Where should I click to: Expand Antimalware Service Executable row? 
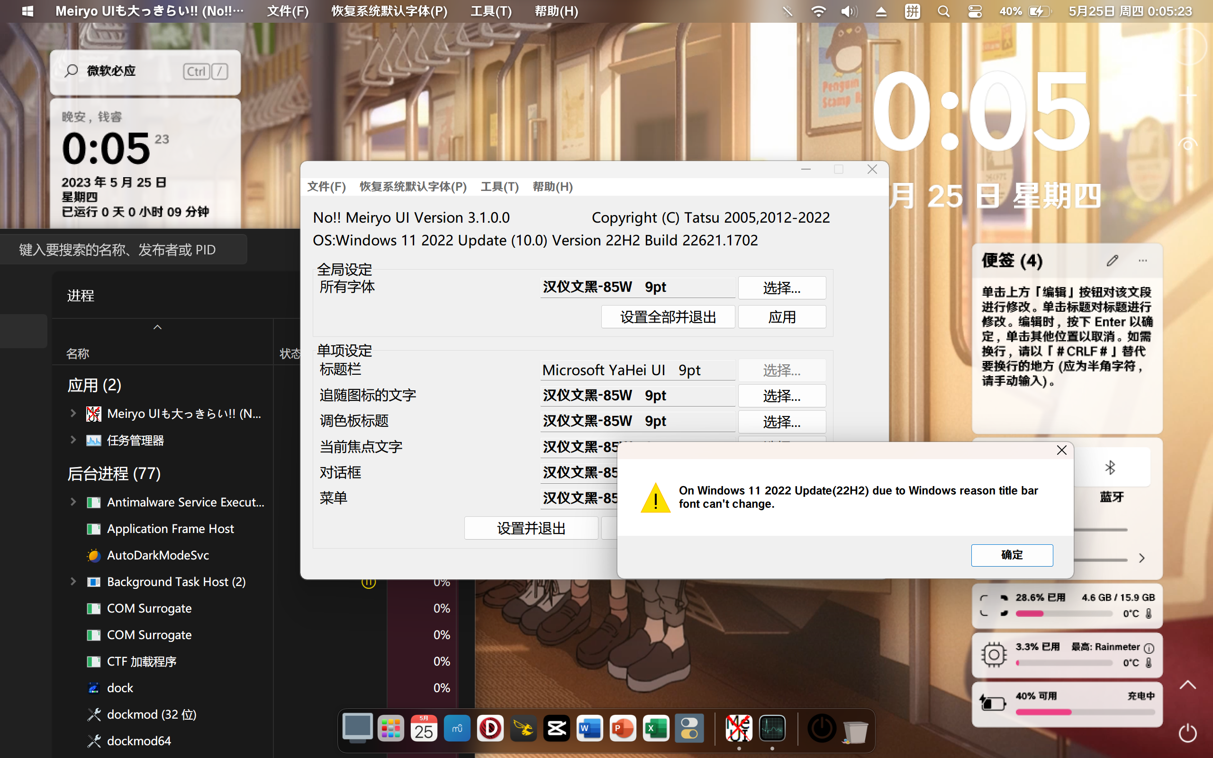(73, 501)
